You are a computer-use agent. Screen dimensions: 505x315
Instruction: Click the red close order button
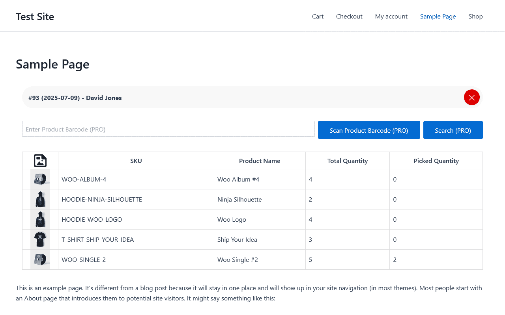(471, 98)
